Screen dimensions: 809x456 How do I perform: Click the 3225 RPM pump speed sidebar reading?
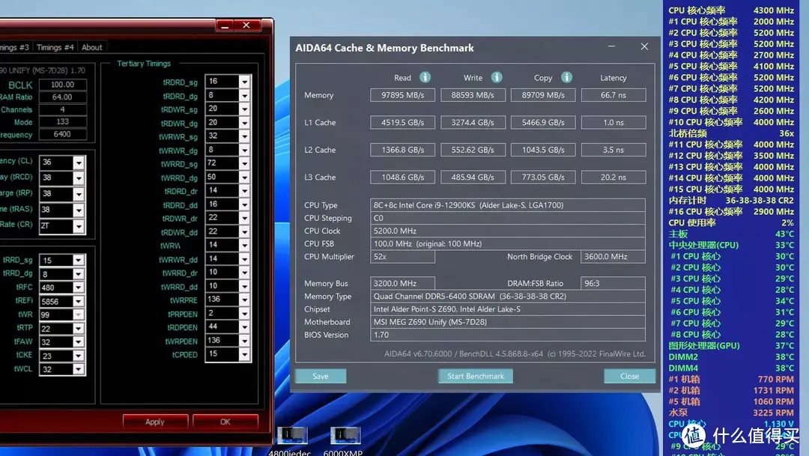731,413
